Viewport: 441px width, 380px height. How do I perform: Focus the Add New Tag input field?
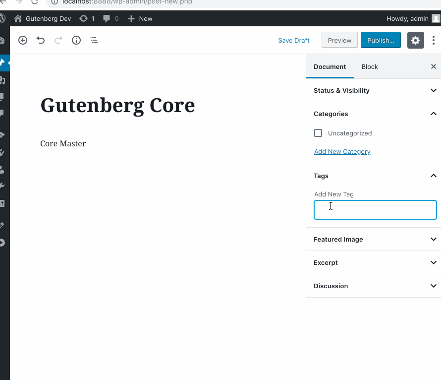(x=375, y=210)
